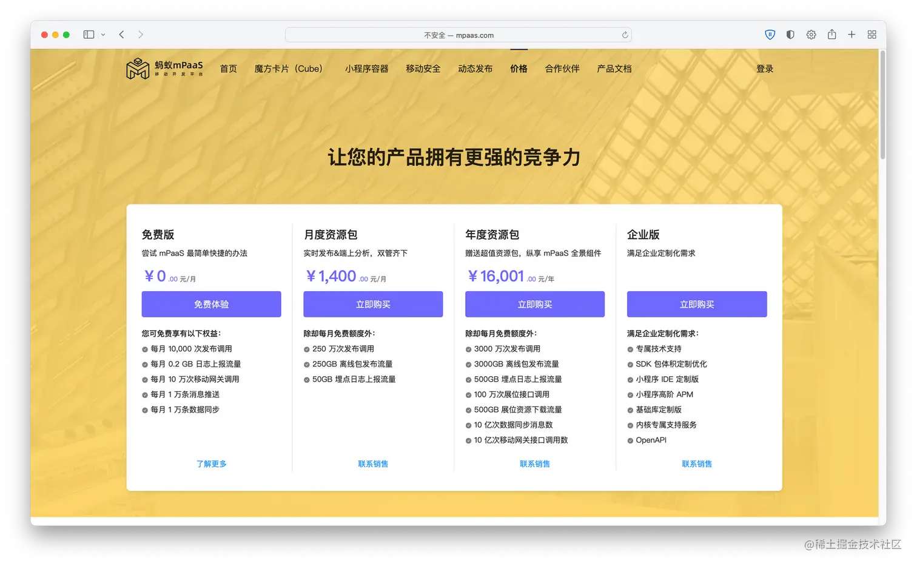Click 立即购买 under 月度资源包
The height and width of the screenshot is (566, 917).
pyautogui.click(x=373, y=304)
